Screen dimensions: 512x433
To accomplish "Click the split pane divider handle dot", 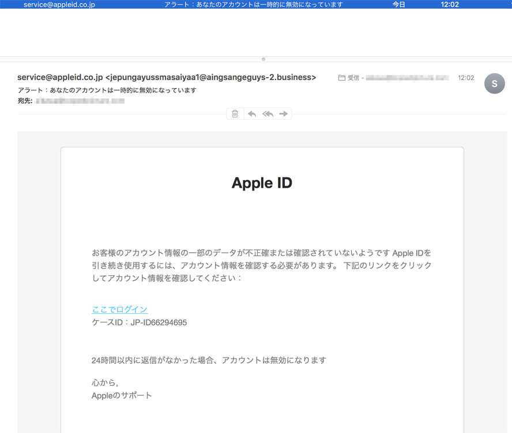I will (x=263, y=59).
